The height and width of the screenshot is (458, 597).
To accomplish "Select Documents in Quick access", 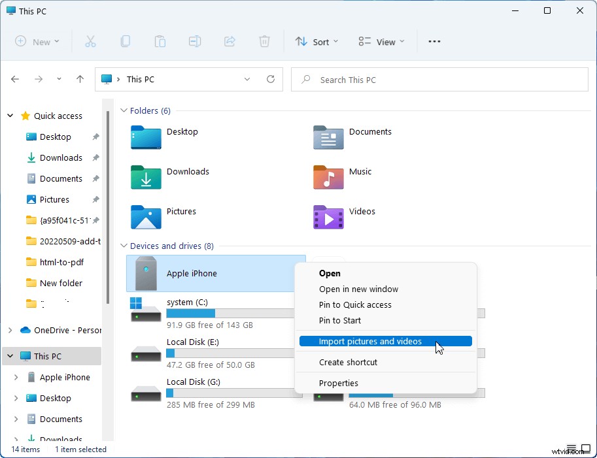I will click(x=61, y=178).
